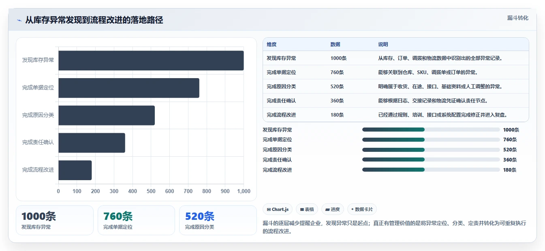Click the 520条 value in the table

point(337,87)
